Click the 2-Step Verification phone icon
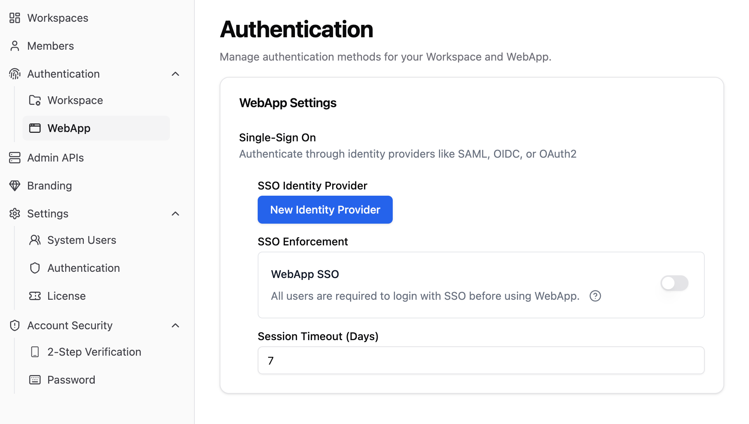749x424 pixels. click(x=35, y=352)
